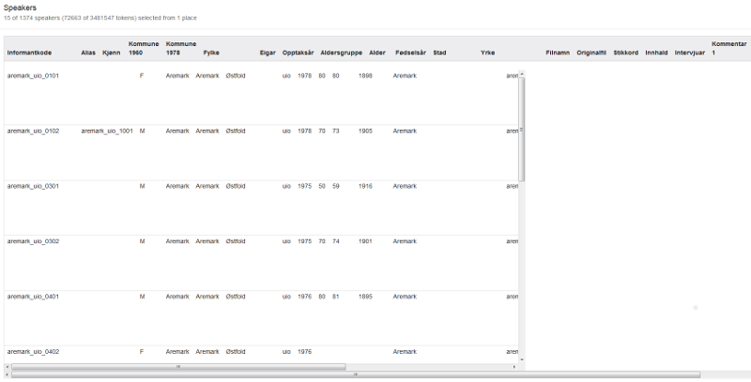Select the aremark_uio_0401 informant code

33,297
